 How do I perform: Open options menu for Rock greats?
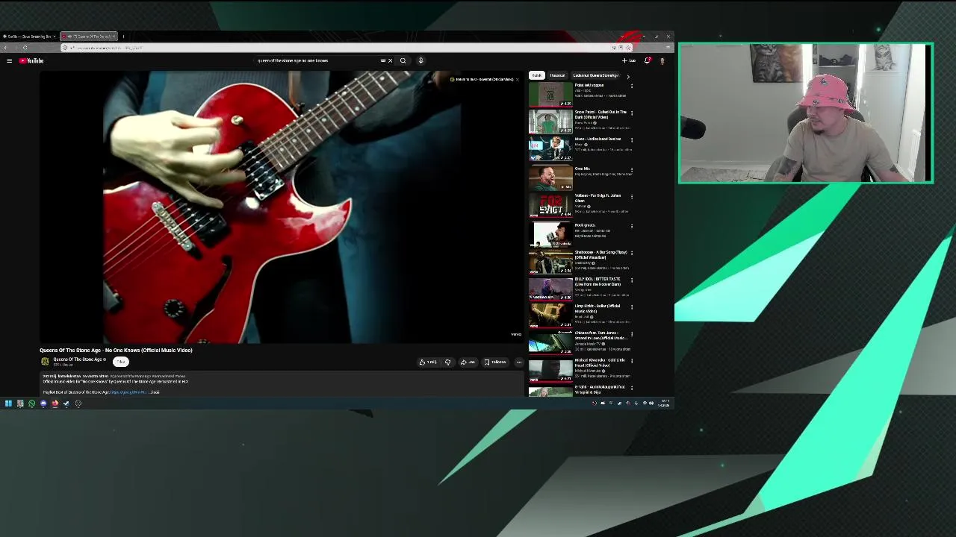pos(632,226)
